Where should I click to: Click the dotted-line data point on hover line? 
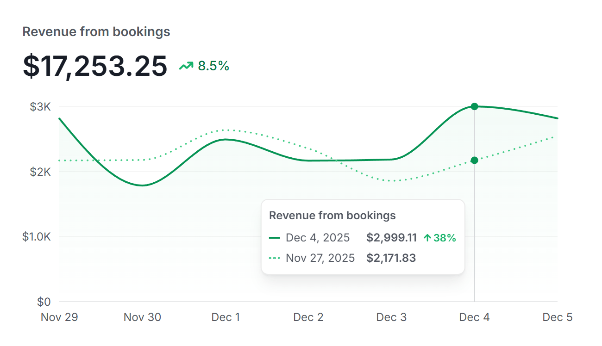pos(474,161)
